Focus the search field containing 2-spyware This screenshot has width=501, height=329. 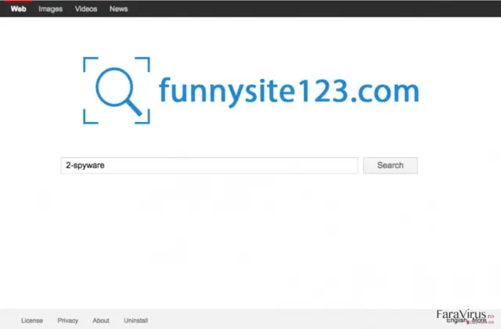(209, 166)
